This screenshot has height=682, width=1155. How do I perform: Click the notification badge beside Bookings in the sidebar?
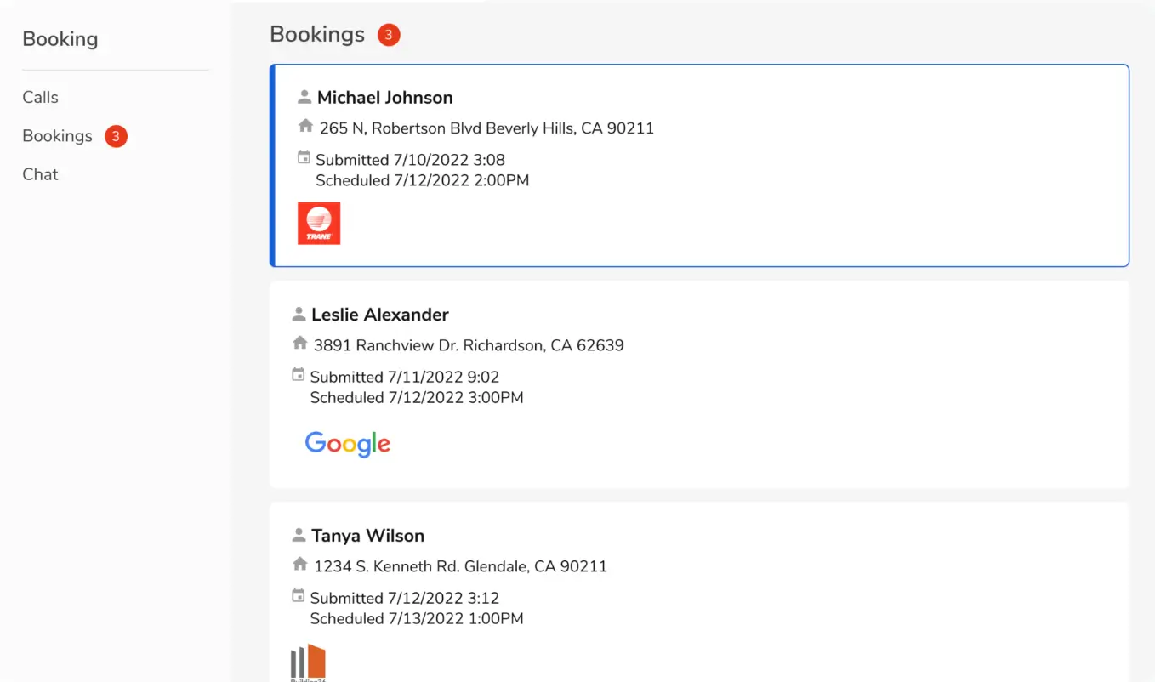tap(115, 136)
